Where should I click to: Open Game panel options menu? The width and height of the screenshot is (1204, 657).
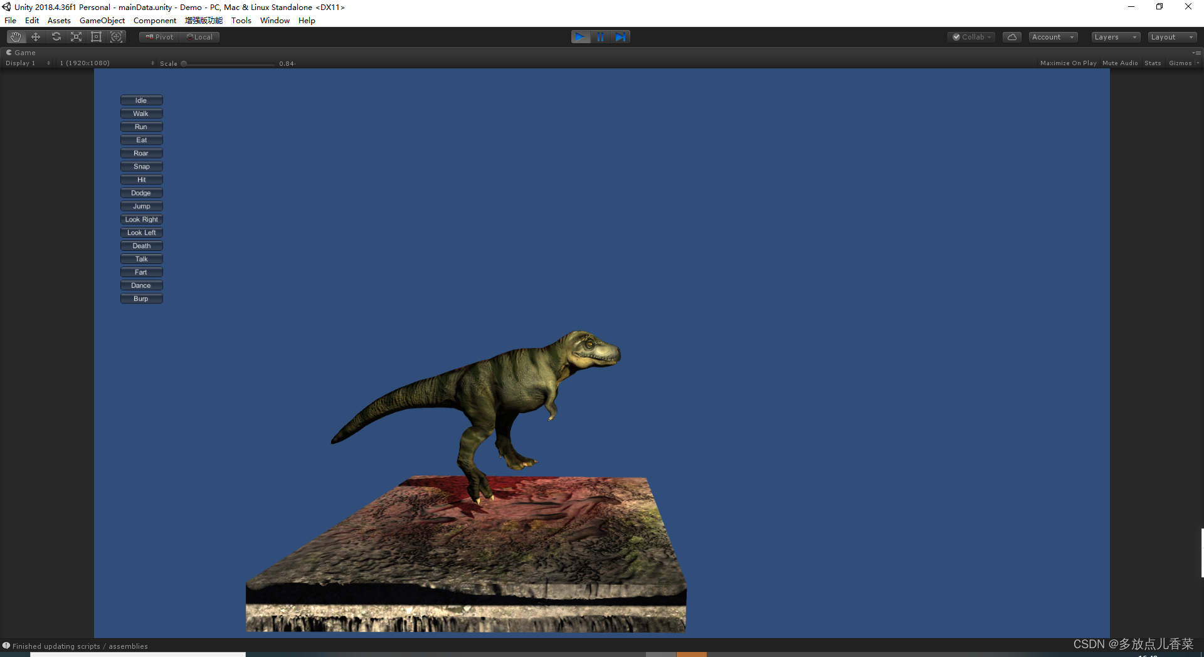click(1197, 53)
